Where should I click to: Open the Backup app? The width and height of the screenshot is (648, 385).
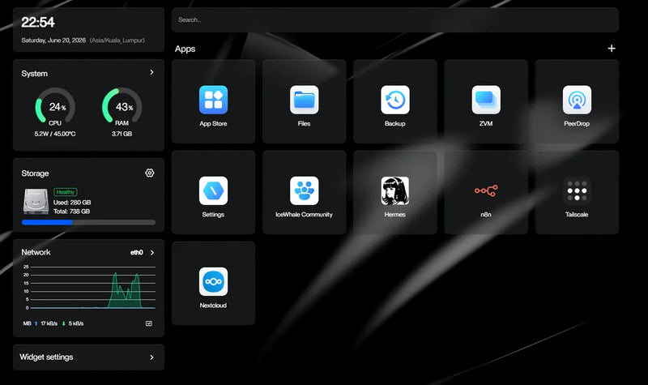(x=395, y=102)
